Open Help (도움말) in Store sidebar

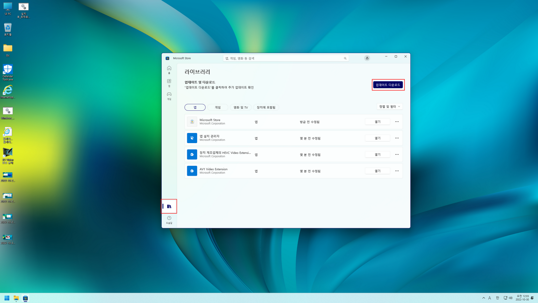(169, 220)
